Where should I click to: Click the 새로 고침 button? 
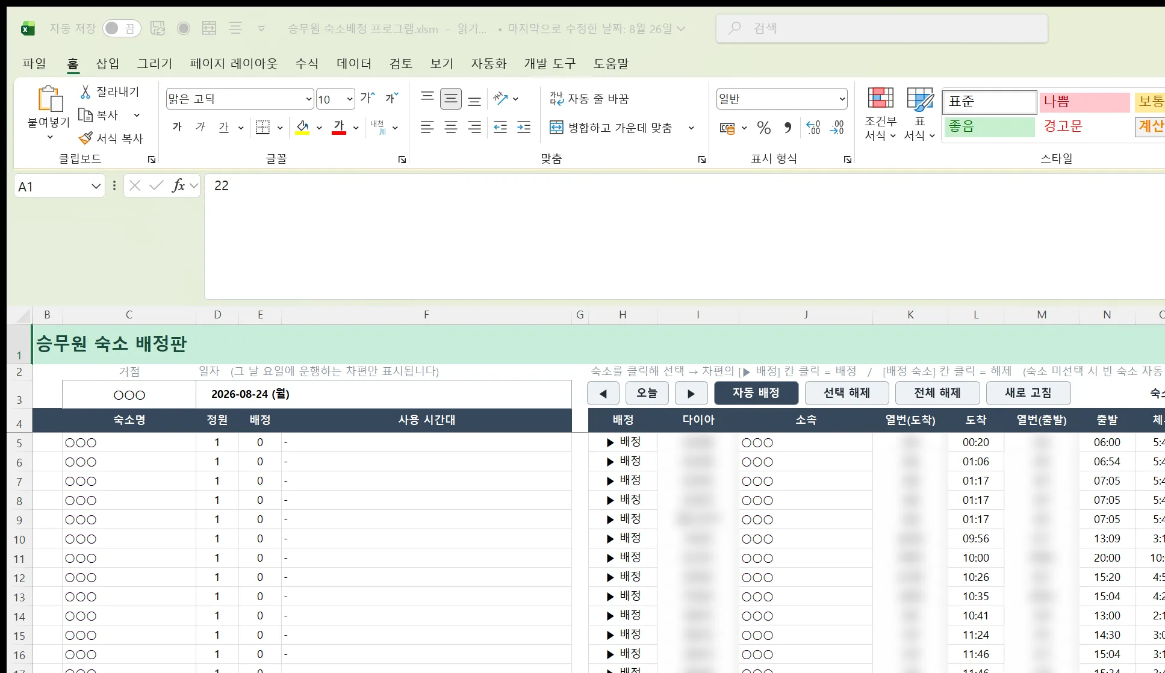coord(1028,392)
